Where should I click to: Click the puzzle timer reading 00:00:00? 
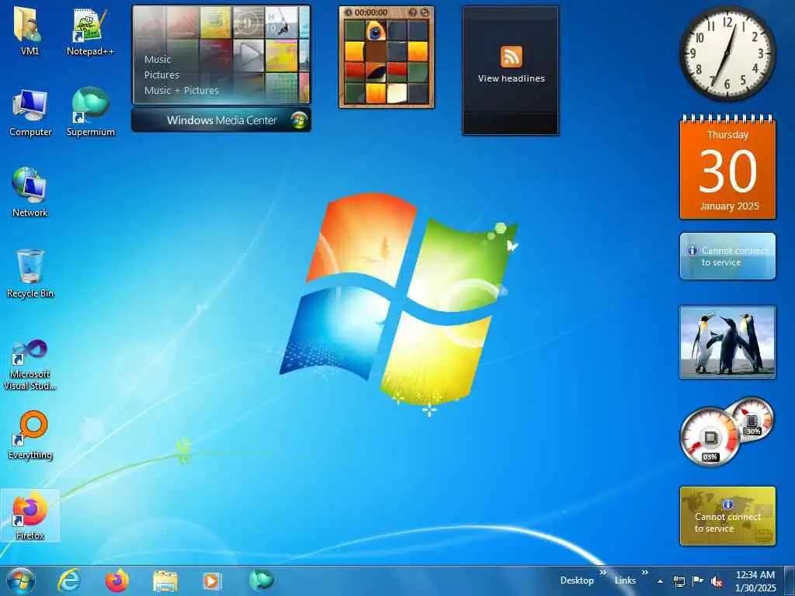371,12
